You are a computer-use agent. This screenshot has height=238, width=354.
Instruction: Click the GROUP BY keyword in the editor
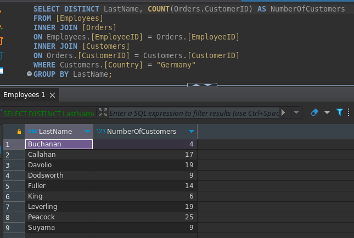tap(51, 74)
